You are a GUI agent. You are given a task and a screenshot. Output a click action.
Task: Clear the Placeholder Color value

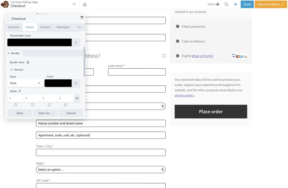coord(76,43)
